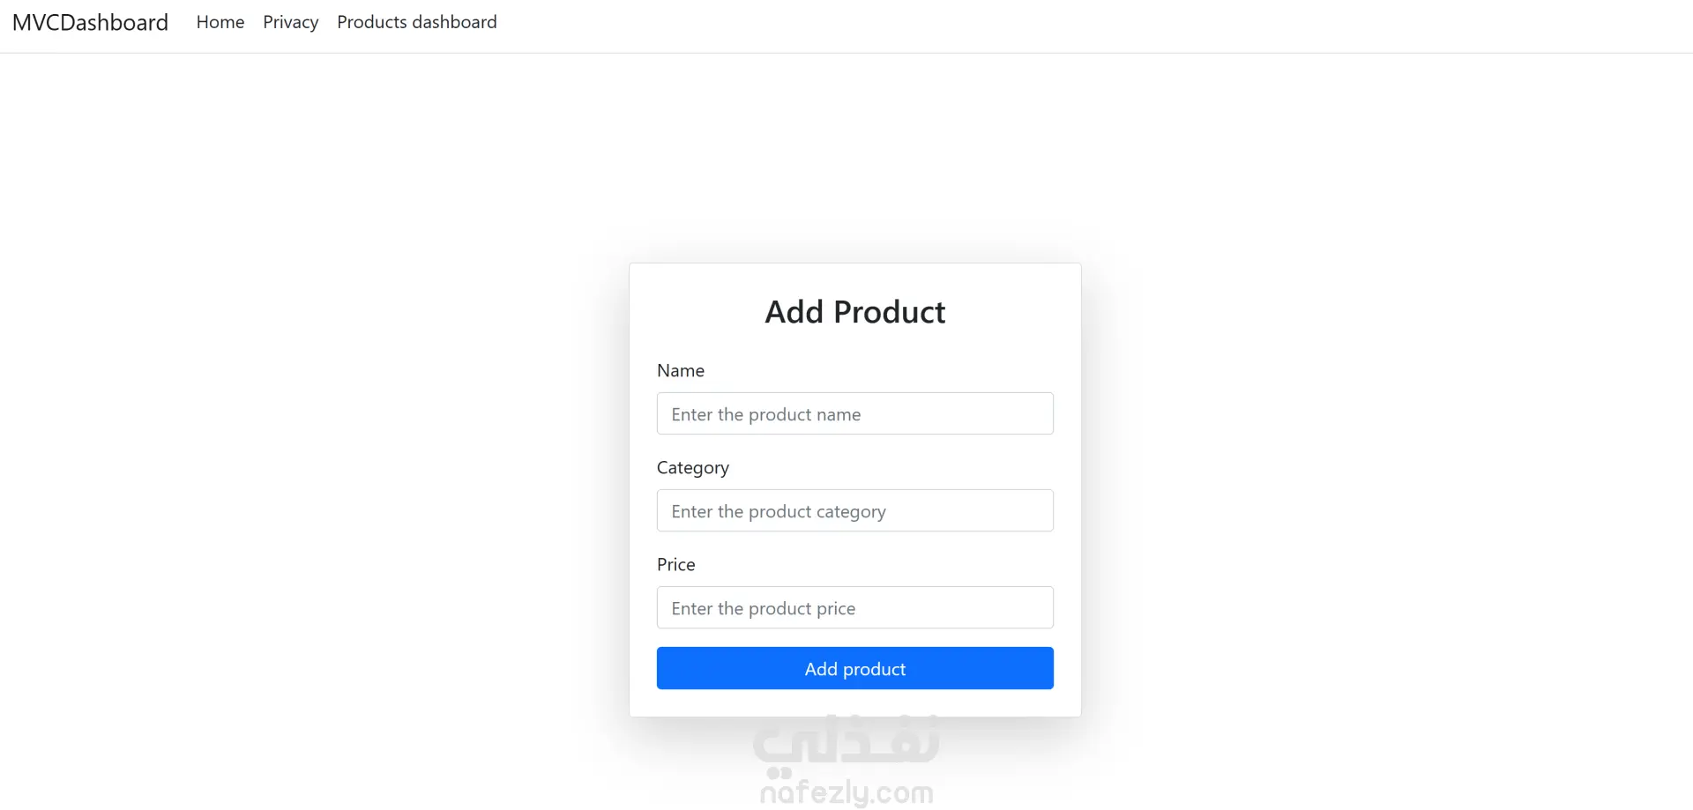Submit the form with Add product
Screen dimensions: 1693x810
coord(854,668)
